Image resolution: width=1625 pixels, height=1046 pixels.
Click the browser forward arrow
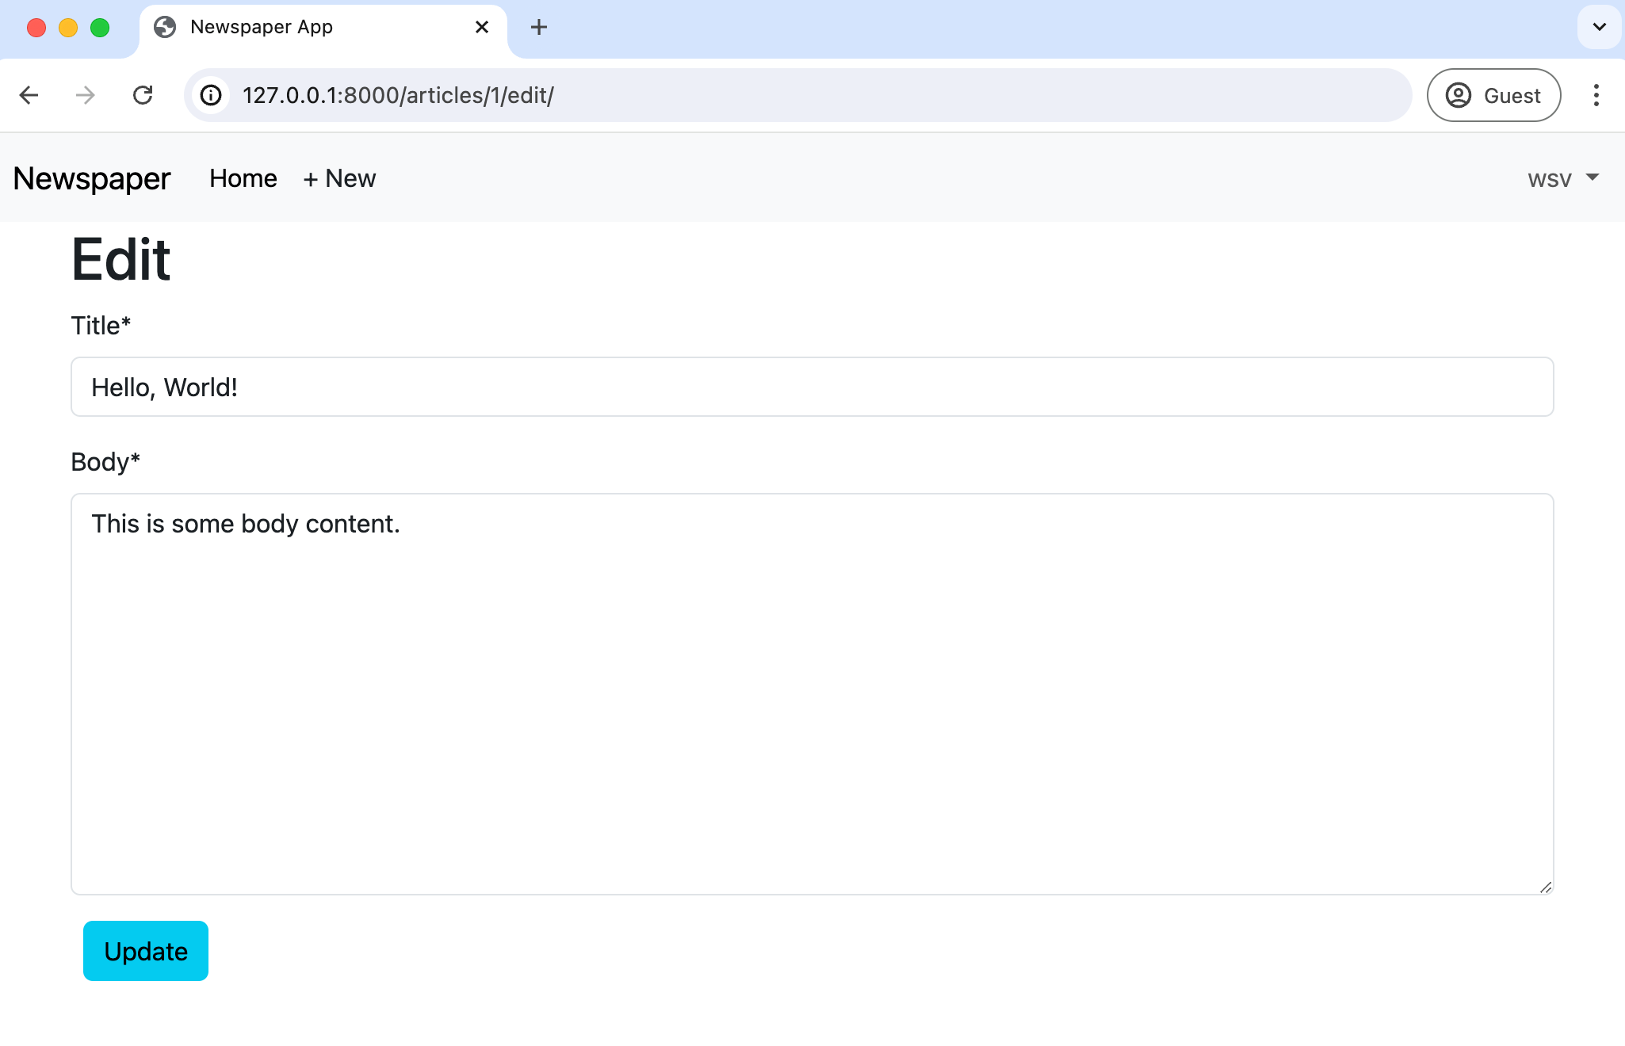click(85, 95)
